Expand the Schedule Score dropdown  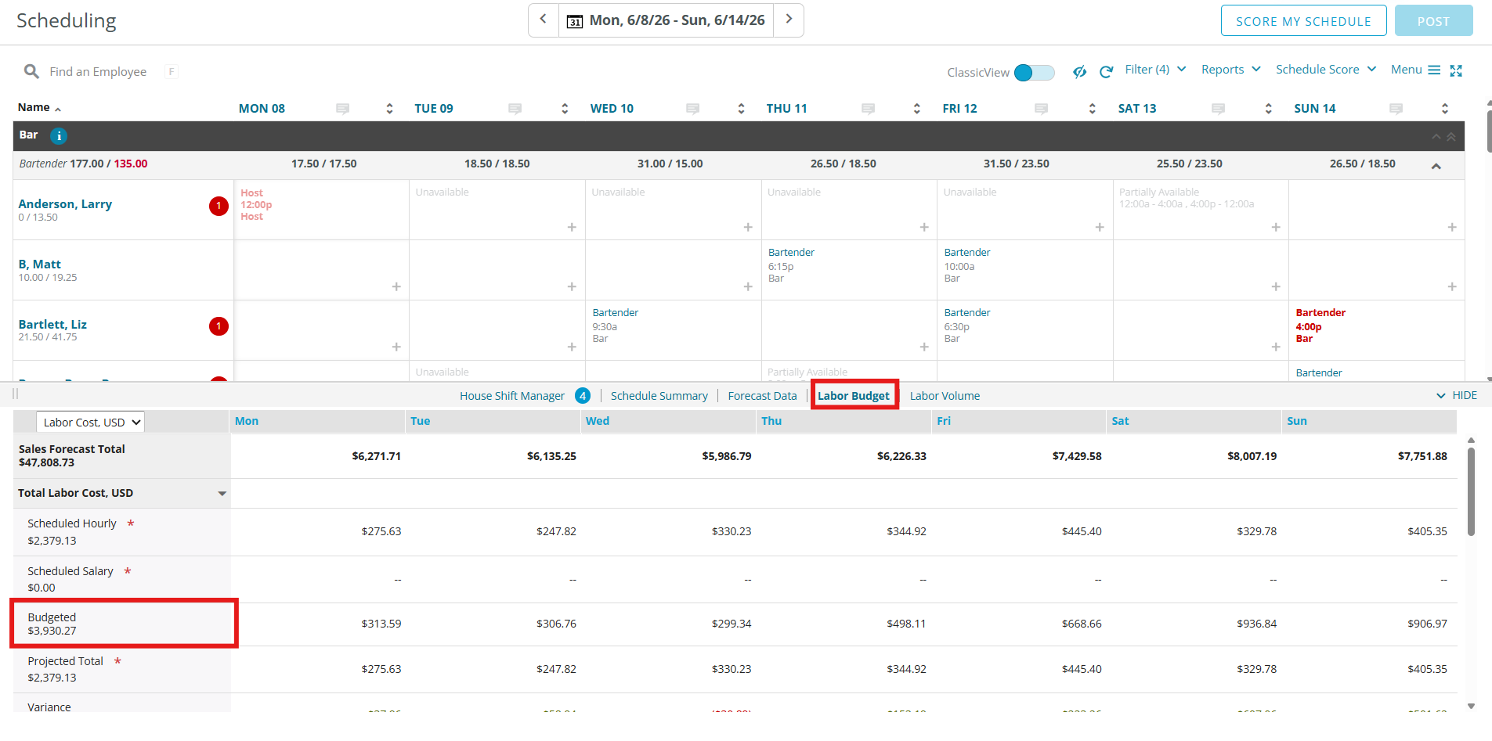point(1326,70)
